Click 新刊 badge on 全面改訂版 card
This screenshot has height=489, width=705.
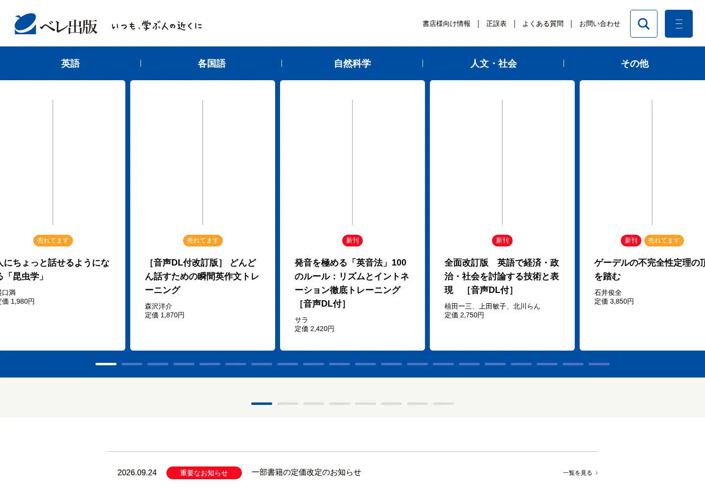502,241
